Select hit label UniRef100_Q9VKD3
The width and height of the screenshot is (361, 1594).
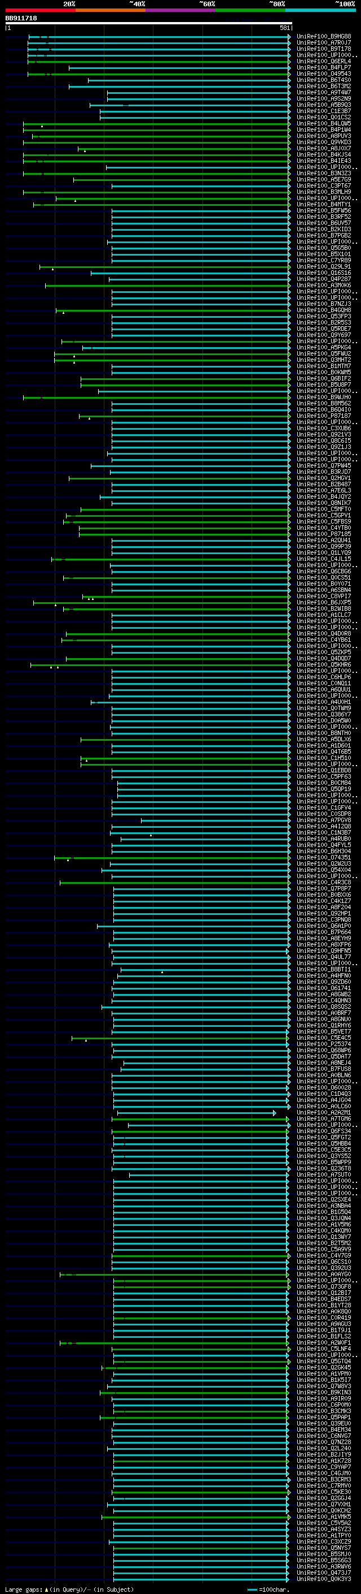[324, 142]
